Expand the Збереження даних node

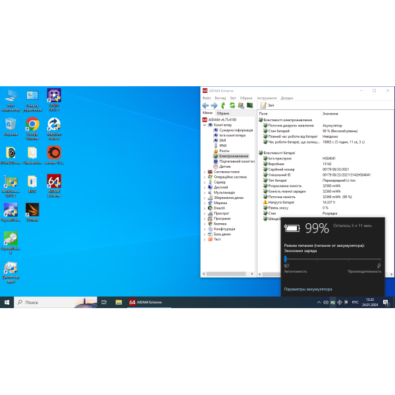(205, 197)
